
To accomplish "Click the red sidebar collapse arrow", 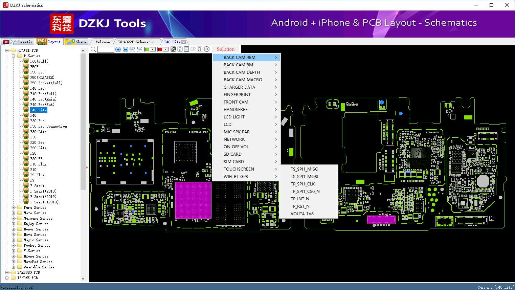I will [87, 167].
